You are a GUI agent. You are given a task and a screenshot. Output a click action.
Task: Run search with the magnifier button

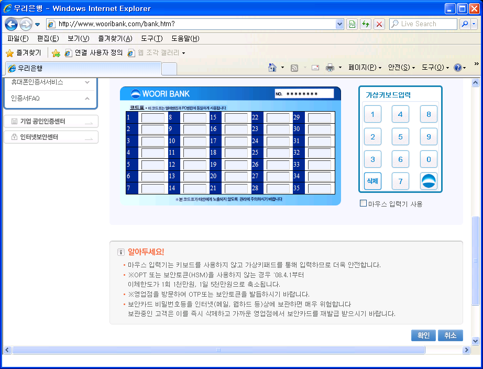coord(465,24)
